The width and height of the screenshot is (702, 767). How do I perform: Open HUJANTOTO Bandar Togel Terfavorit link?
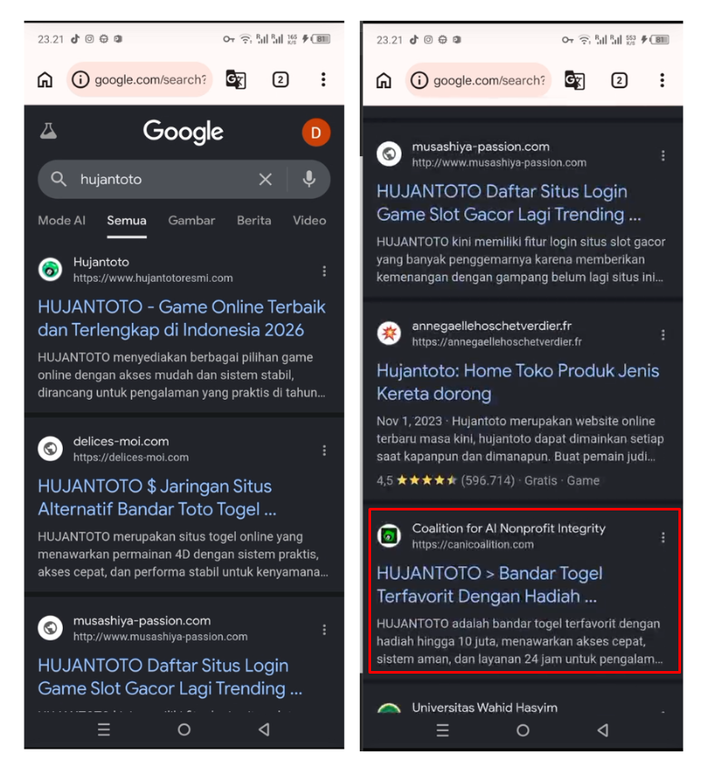point(490,585)
